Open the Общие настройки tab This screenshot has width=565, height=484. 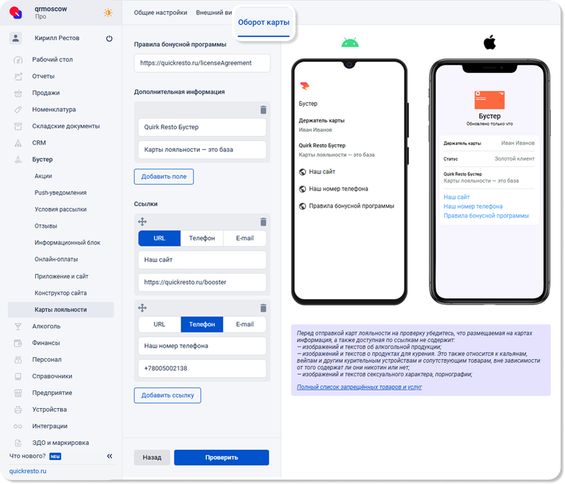coord(160,13)
